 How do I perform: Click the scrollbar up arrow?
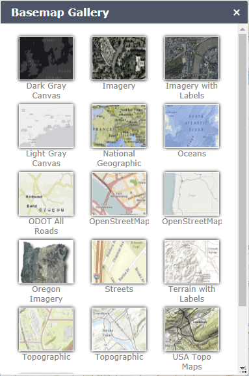coord(242,29)
